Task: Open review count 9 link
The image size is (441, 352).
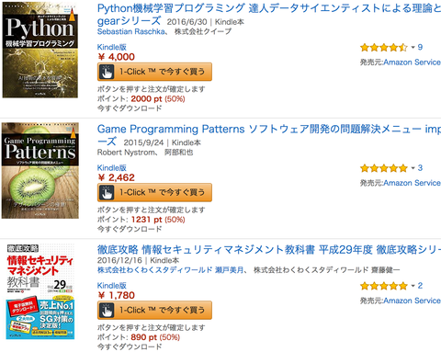Action: (420, 47)
